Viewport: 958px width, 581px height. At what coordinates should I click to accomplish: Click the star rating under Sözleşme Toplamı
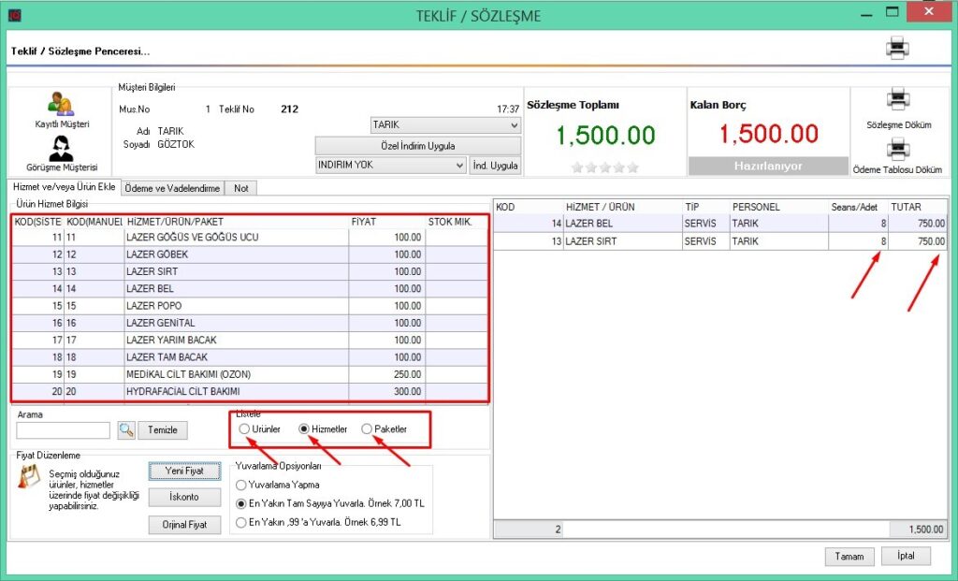604,167
